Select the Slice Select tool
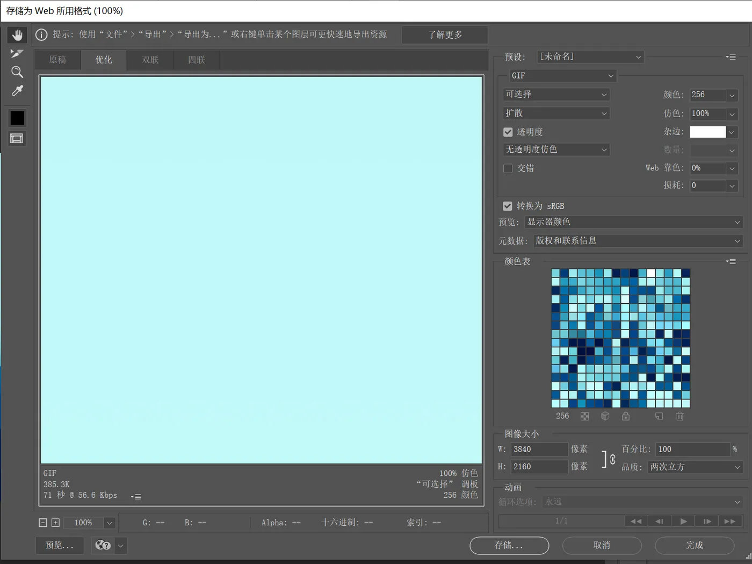The height and width of the screenshot is (564, 752). [x=17, y=53]
